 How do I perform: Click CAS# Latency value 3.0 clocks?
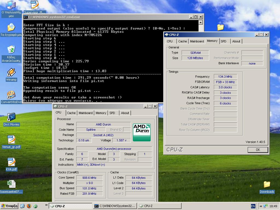(225, 87)
